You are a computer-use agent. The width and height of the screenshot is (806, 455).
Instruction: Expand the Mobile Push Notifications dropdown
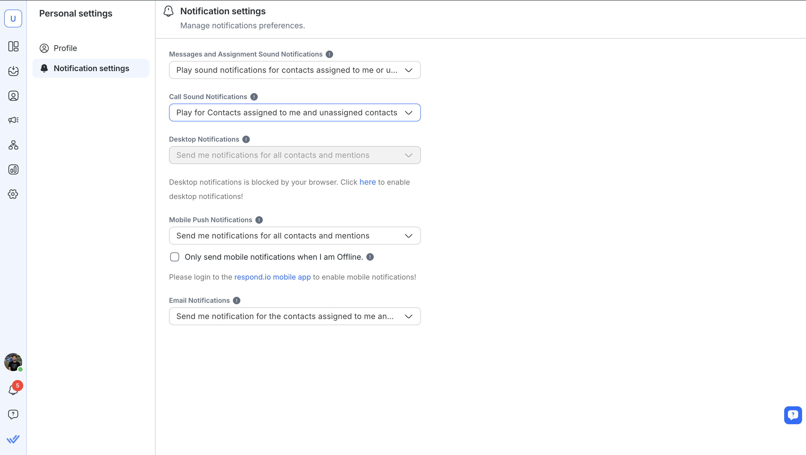tap(295, 236)
